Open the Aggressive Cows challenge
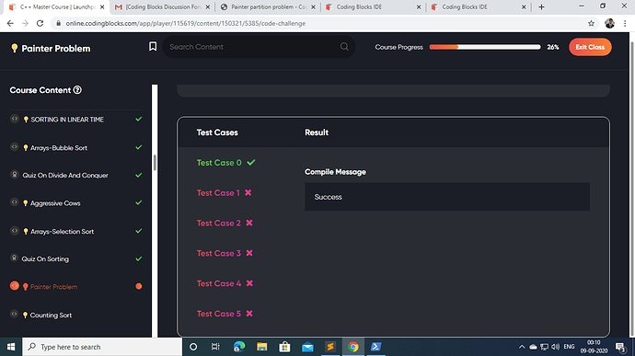Image resolution: width=635 pixels, height=356 pixels. point(55,203)
